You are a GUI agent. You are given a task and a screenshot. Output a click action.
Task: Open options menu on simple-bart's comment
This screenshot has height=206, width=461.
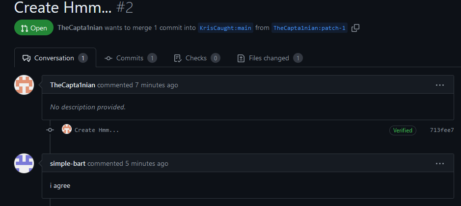pos(439,163)
